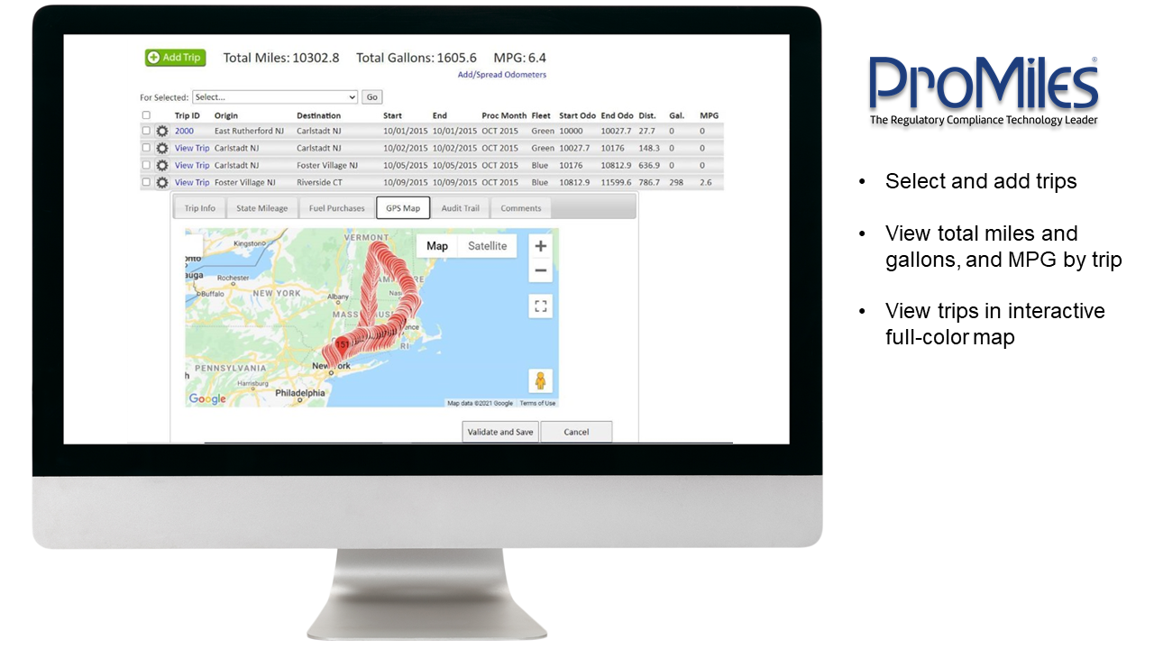The height and width of the screenshot is (649, 1154).
Task: Toggle fullscreen map view icon
Action: coord(541,306)
